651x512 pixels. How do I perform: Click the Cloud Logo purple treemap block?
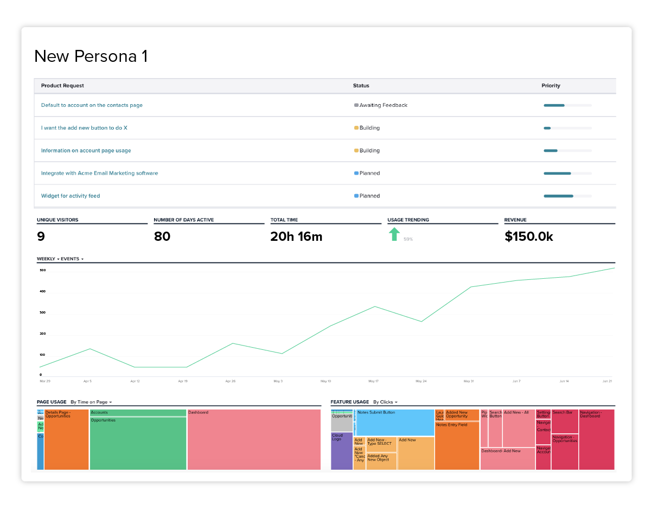[x=342, y=451]
